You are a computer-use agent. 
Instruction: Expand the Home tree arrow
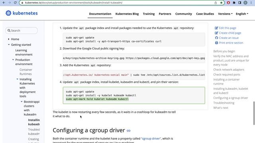pyautogui.click(x=9, y=39)
